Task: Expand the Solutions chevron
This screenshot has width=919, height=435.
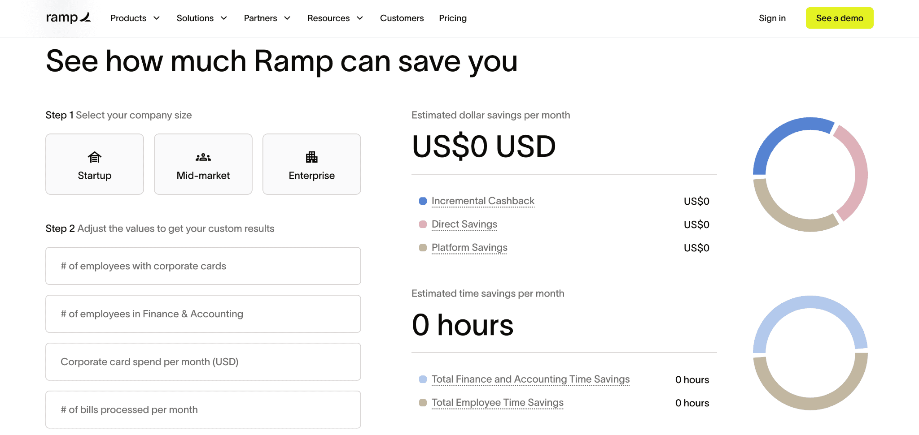Action: [224, 18]
